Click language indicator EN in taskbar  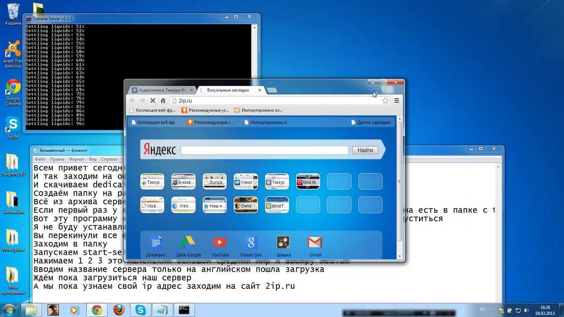482,309
